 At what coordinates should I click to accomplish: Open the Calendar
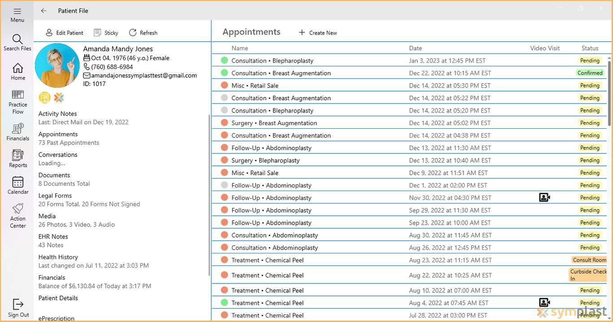[17, 185]
